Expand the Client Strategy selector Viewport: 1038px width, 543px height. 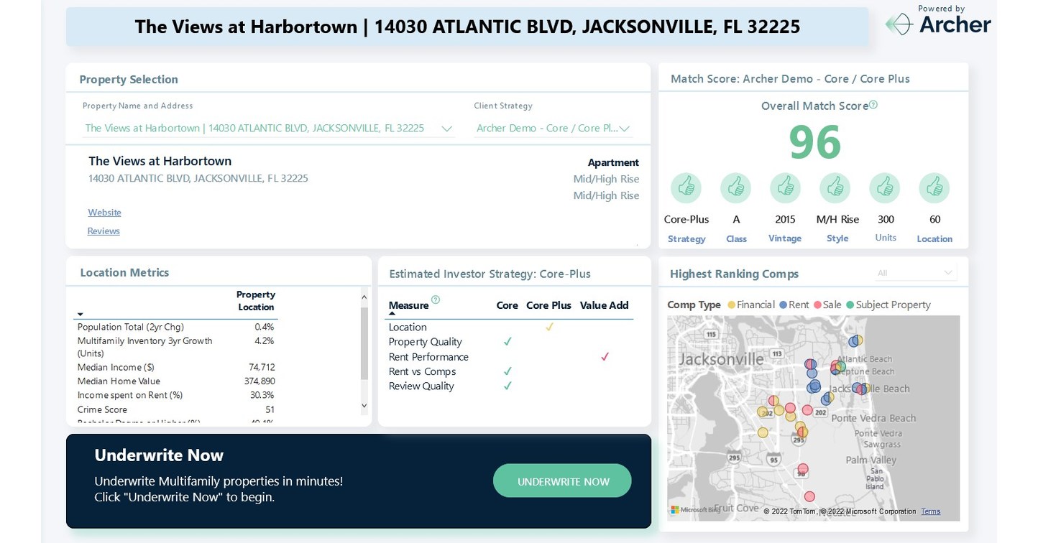(624, 128)
